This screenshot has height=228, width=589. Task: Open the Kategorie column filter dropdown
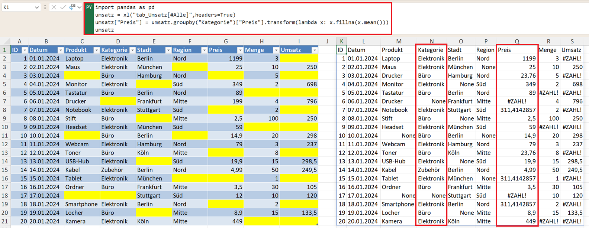coord(132,50)
